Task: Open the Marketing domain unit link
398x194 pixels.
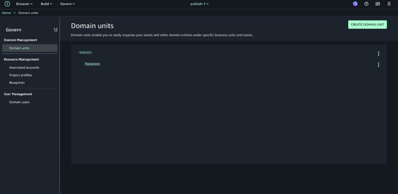Action: 92,64
